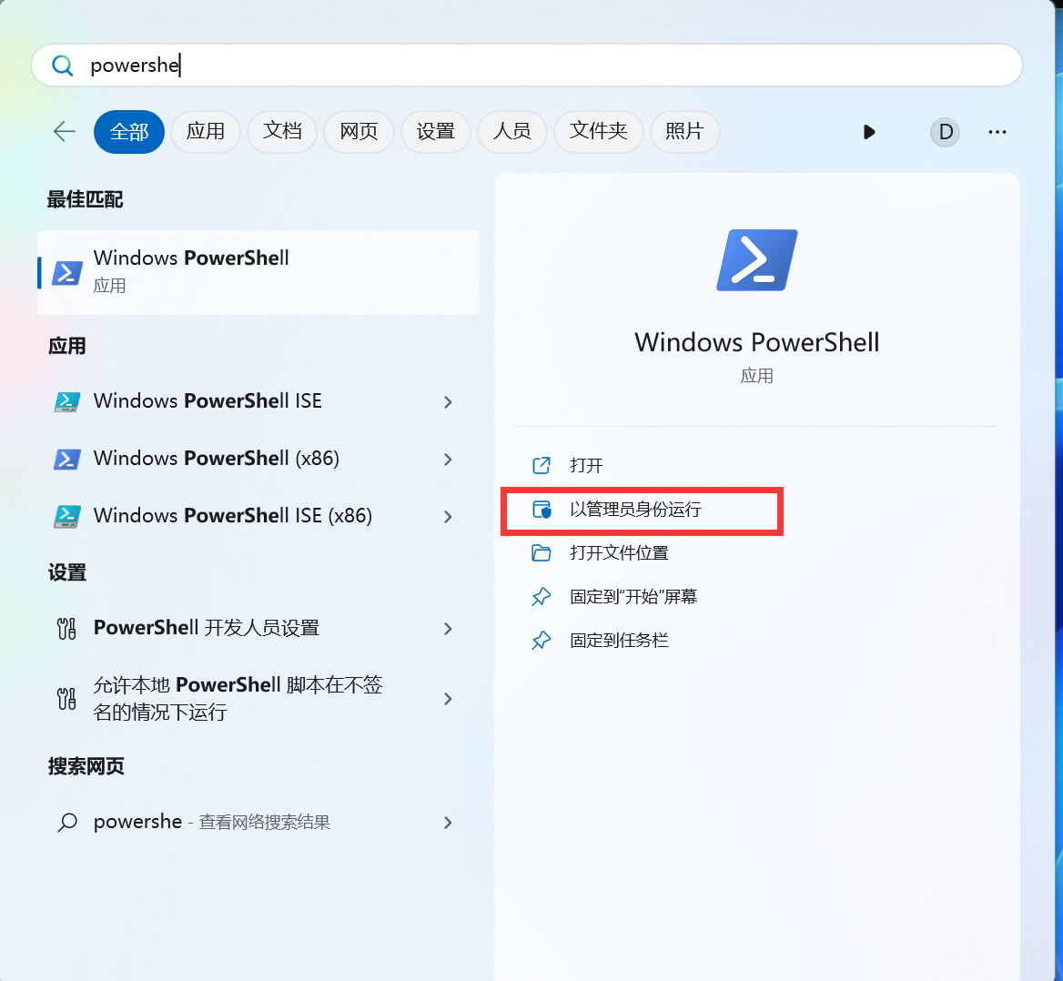Click the back arrow icon
The image size is (1063, 981).
click(65, 131)
